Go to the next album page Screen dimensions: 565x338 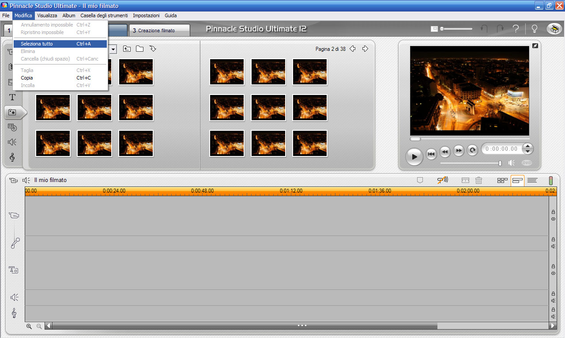365,49
